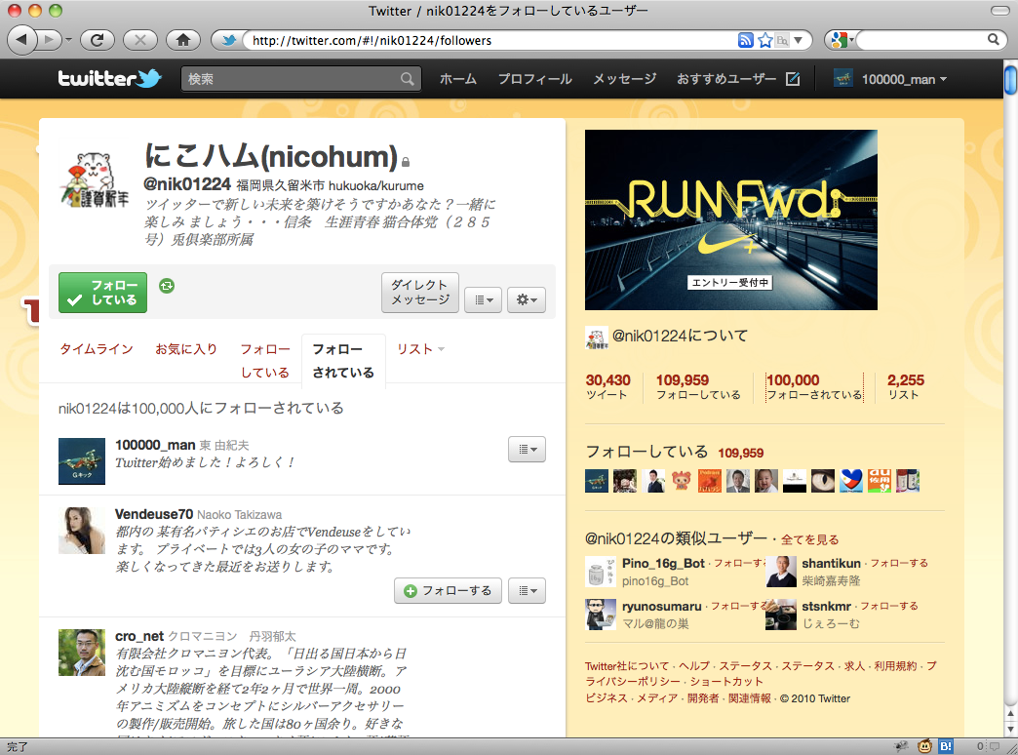View the 109,959 フォローしている stat
This screenshot has height=755, width=1018.
pyautogui.click(x=698, y=386)
